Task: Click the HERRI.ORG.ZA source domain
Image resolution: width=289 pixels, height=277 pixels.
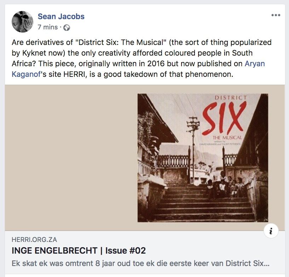Action: (34, 239)
